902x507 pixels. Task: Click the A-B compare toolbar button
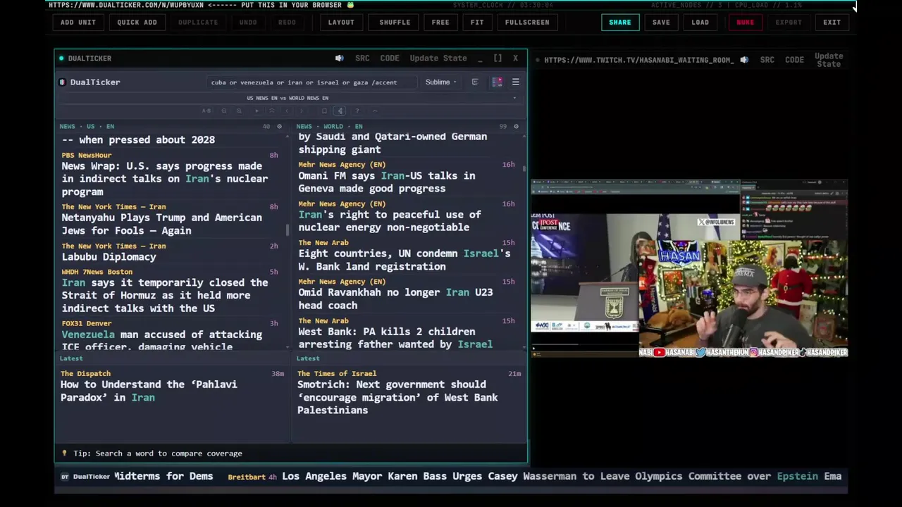click(x=206, y=111)
